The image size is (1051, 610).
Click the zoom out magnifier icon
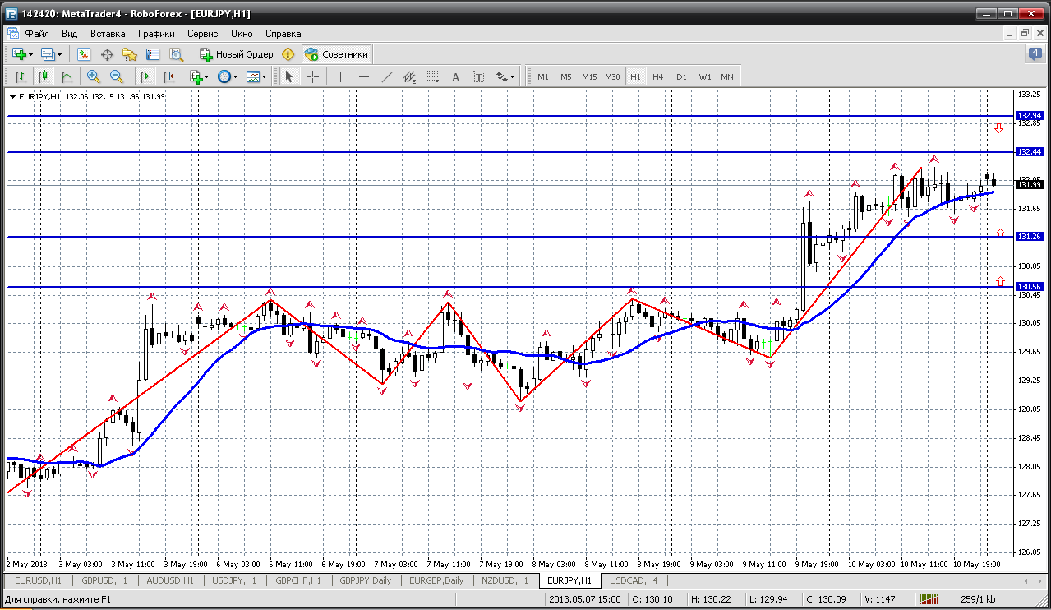tap(117, 76)
